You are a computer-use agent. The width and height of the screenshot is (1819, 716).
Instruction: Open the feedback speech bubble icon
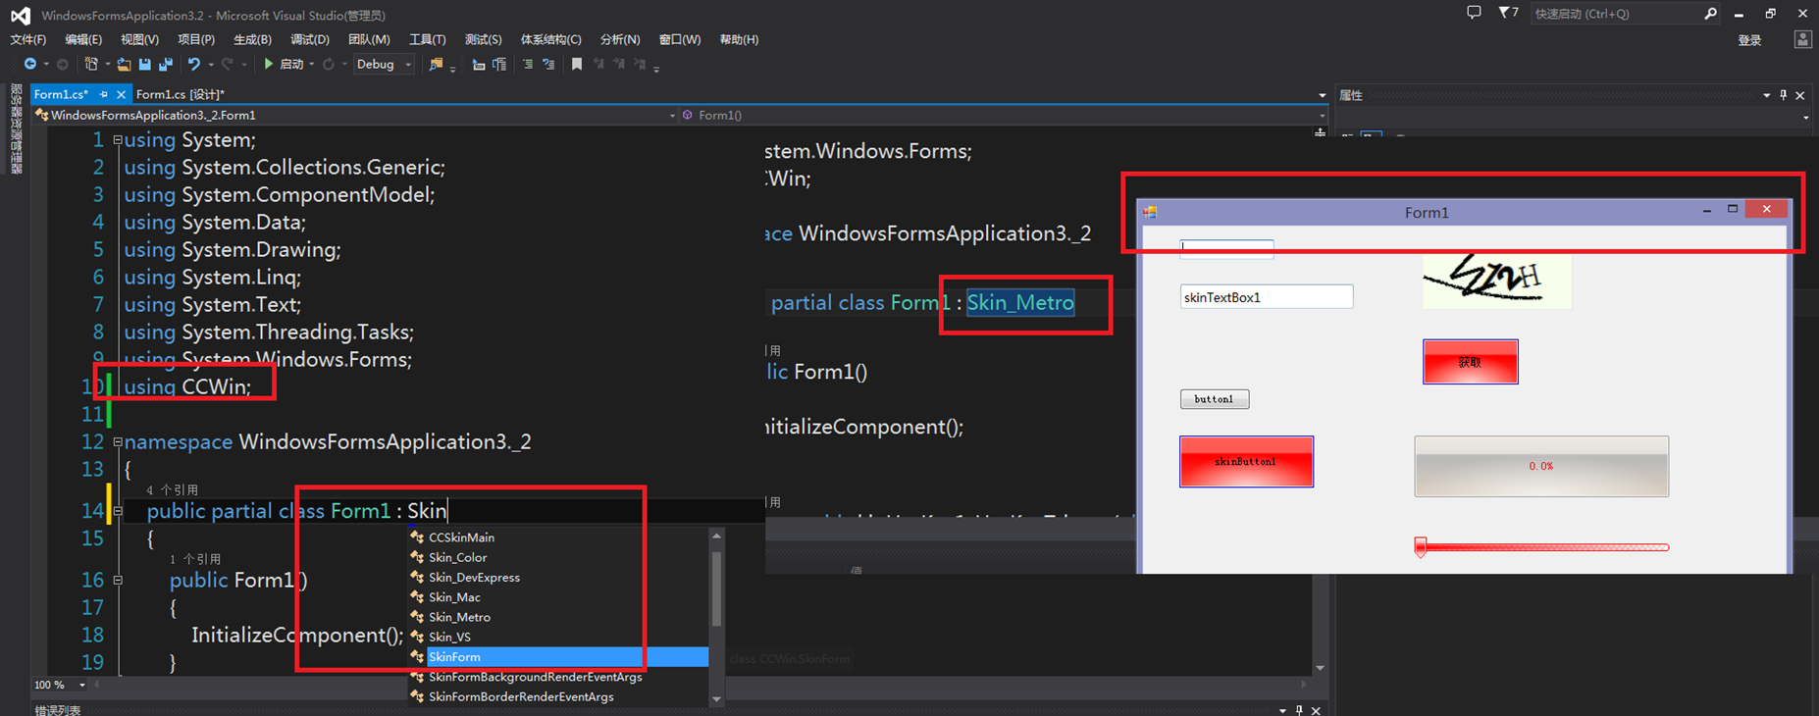[x=1474, y=13]
